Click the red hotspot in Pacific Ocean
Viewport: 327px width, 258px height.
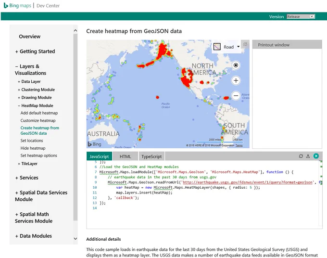157,97
